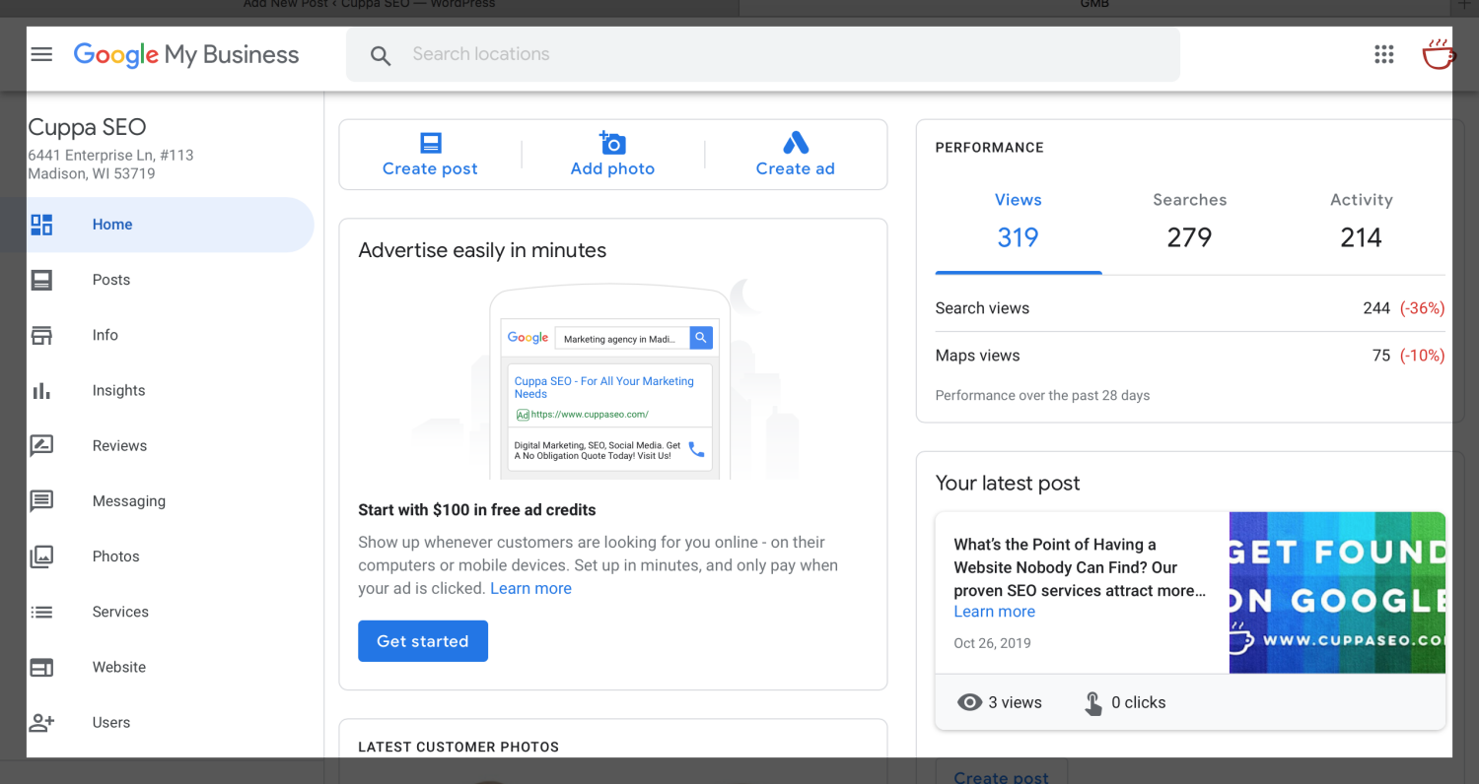Screen dimensions: 1479x784
Task: Click the Reviews sidebar icon
Action: pos(41,446)
